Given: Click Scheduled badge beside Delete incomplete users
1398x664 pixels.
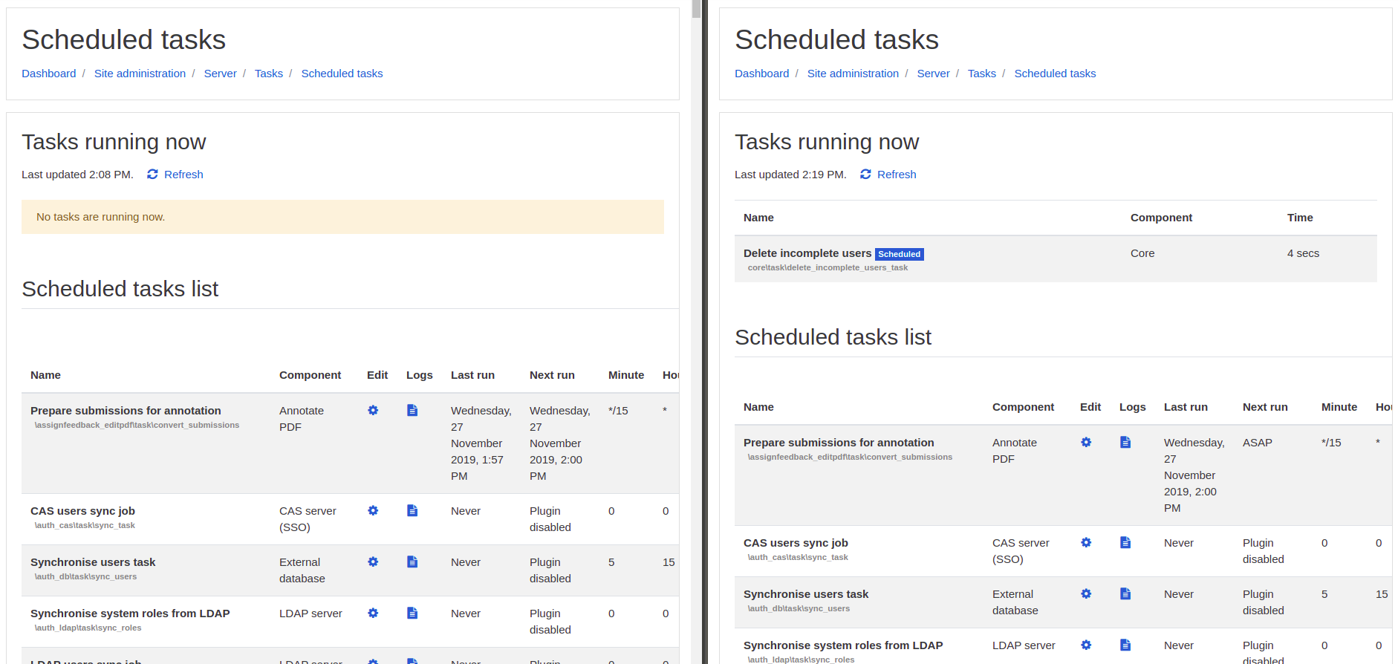Looking at the screenshot, I should [x=900, y=254].
